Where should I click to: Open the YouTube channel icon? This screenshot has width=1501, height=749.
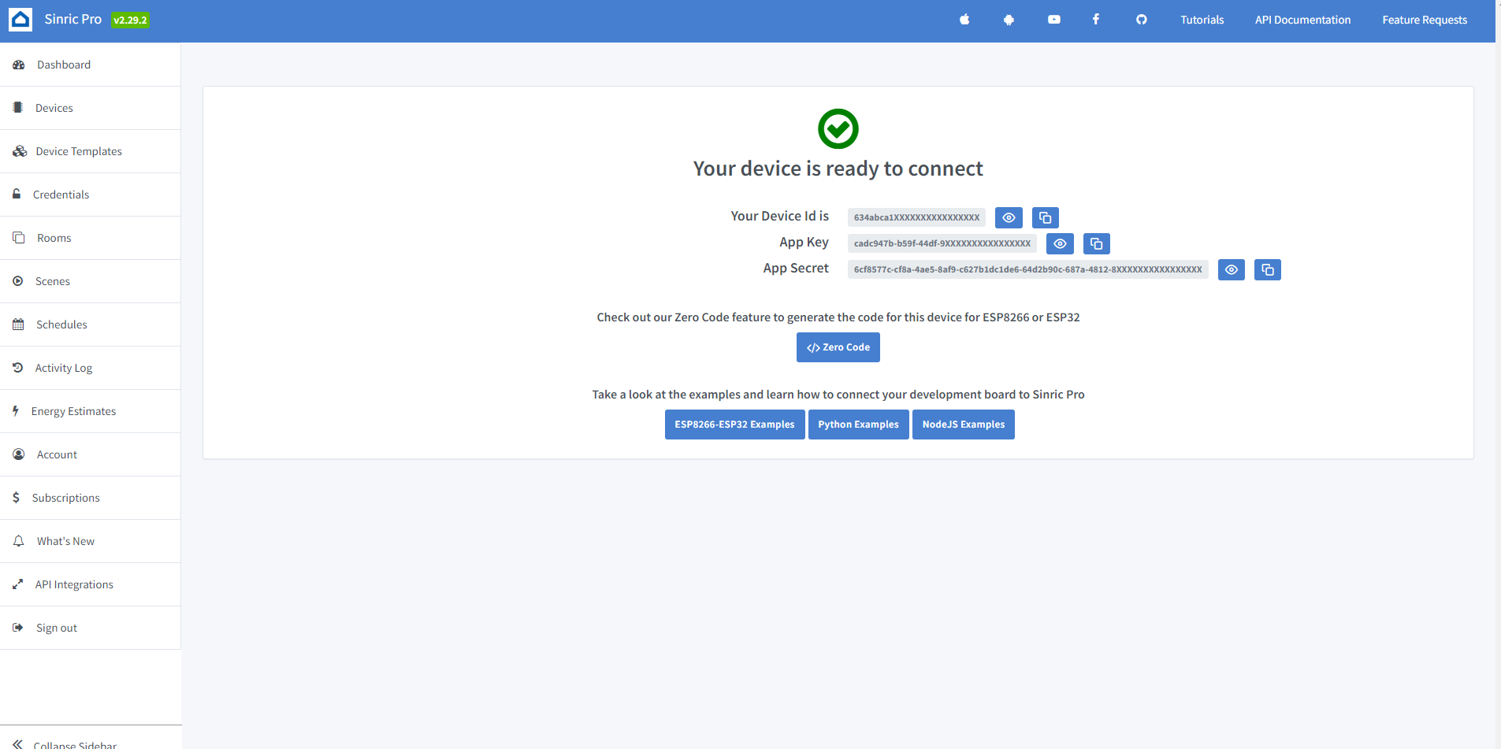1054,20
